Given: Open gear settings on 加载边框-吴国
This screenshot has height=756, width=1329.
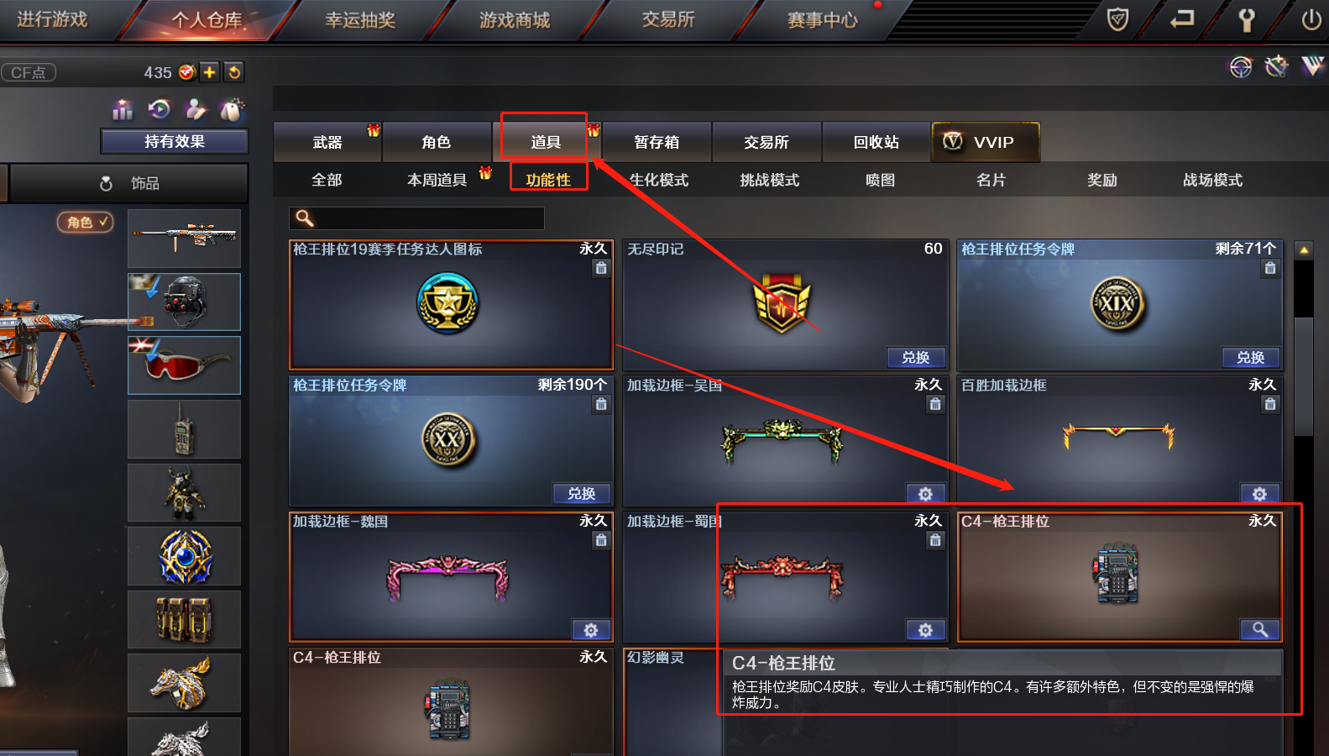Looking at the screenshot, I should [x=925, y=494].
